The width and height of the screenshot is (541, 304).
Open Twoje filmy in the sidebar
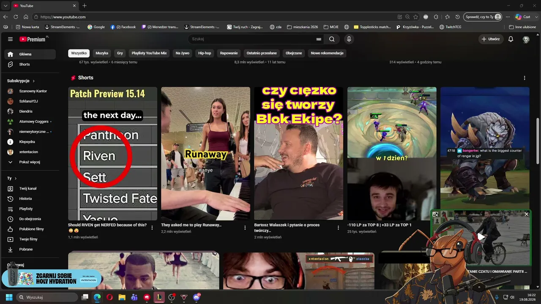pos(30,239)
